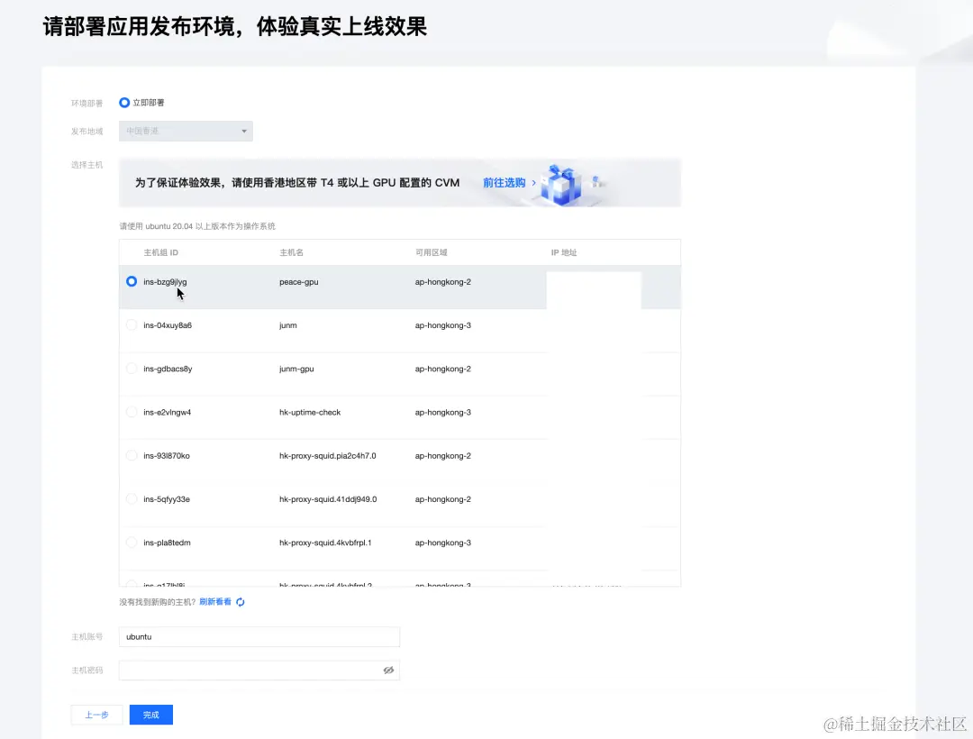
Task: Click ap-hongkong-2 zone in peace-gpu row
Action: 443,282
